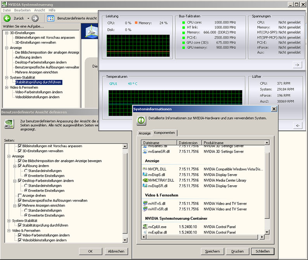
Task: Click the Benutzerdefinierte Ansicht grid icon
Action: pos(51,19)
